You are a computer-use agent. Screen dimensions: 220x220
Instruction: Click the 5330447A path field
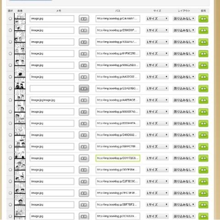pyautogui.click(x=118, y=123)
